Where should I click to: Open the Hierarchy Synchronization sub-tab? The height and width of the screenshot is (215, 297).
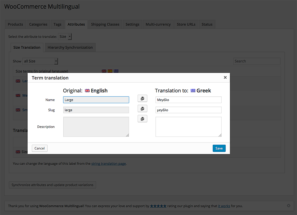pyautogui.click(x=70, y=48)
